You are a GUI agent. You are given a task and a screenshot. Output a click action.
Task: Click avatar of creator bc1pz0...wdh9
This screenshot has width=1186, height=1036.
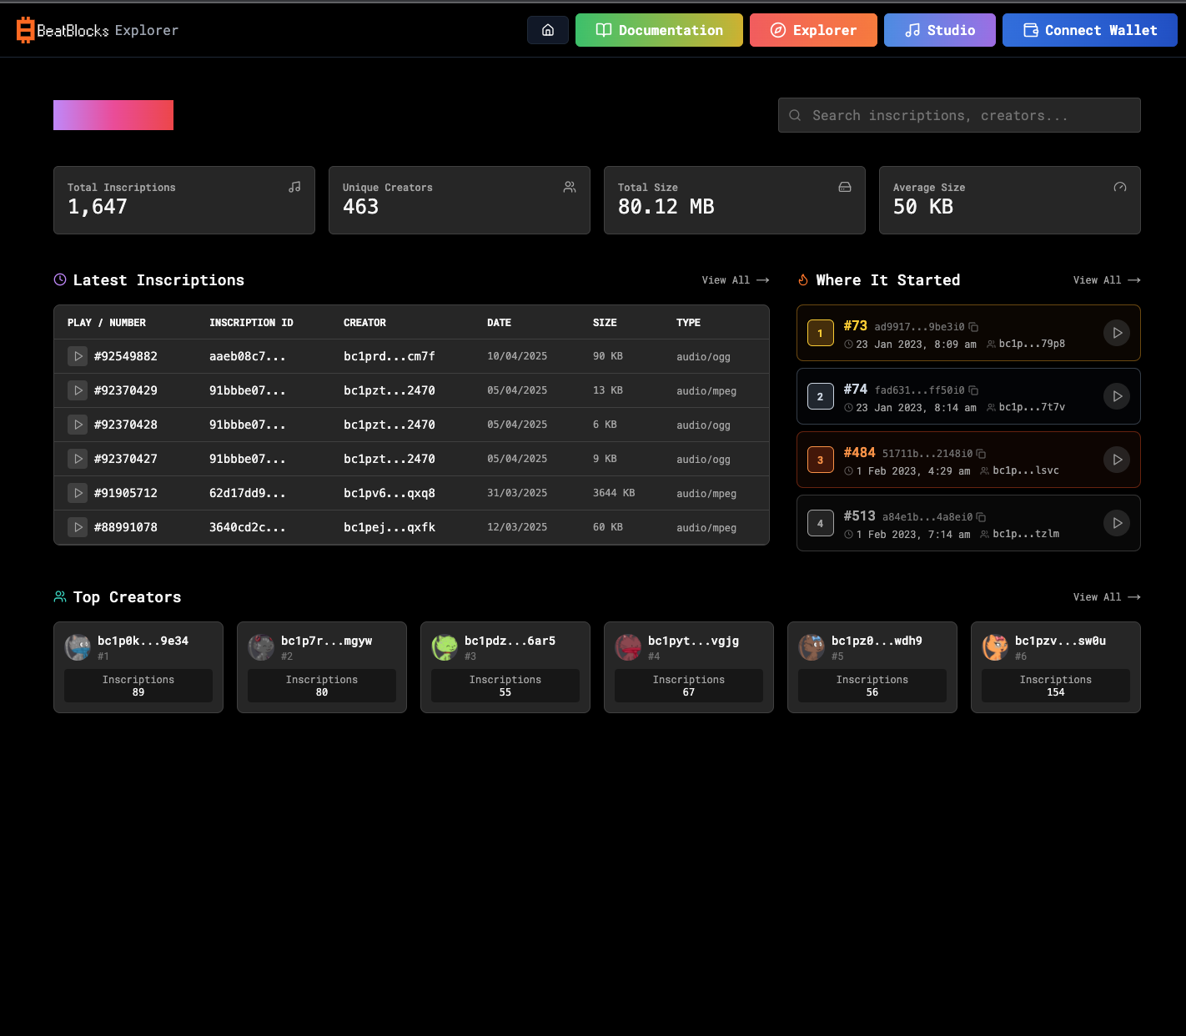[x=812, y=647]
